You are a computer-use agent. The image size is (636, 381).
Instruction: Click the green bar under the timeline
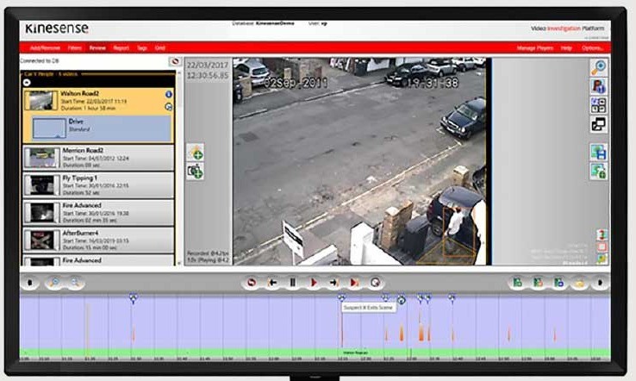[x=315, y=353]
